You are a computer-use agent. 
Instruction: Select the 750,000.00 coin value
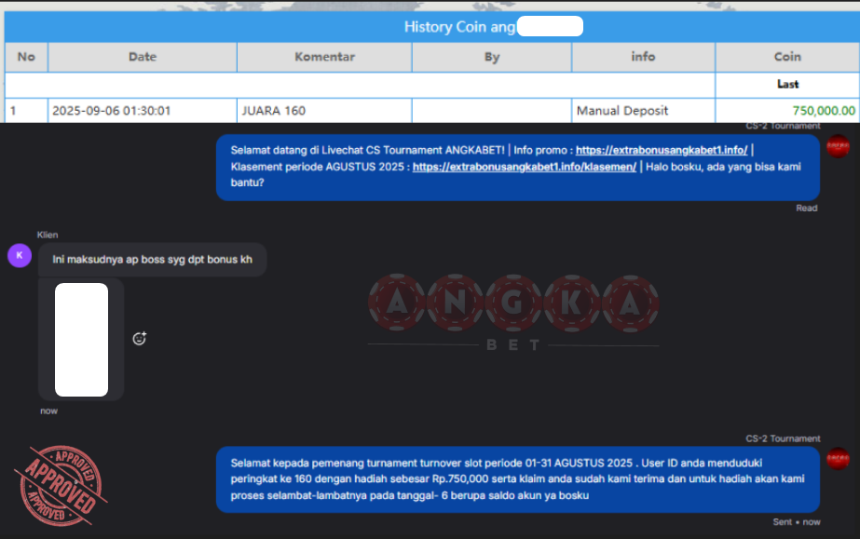point(824,111)
